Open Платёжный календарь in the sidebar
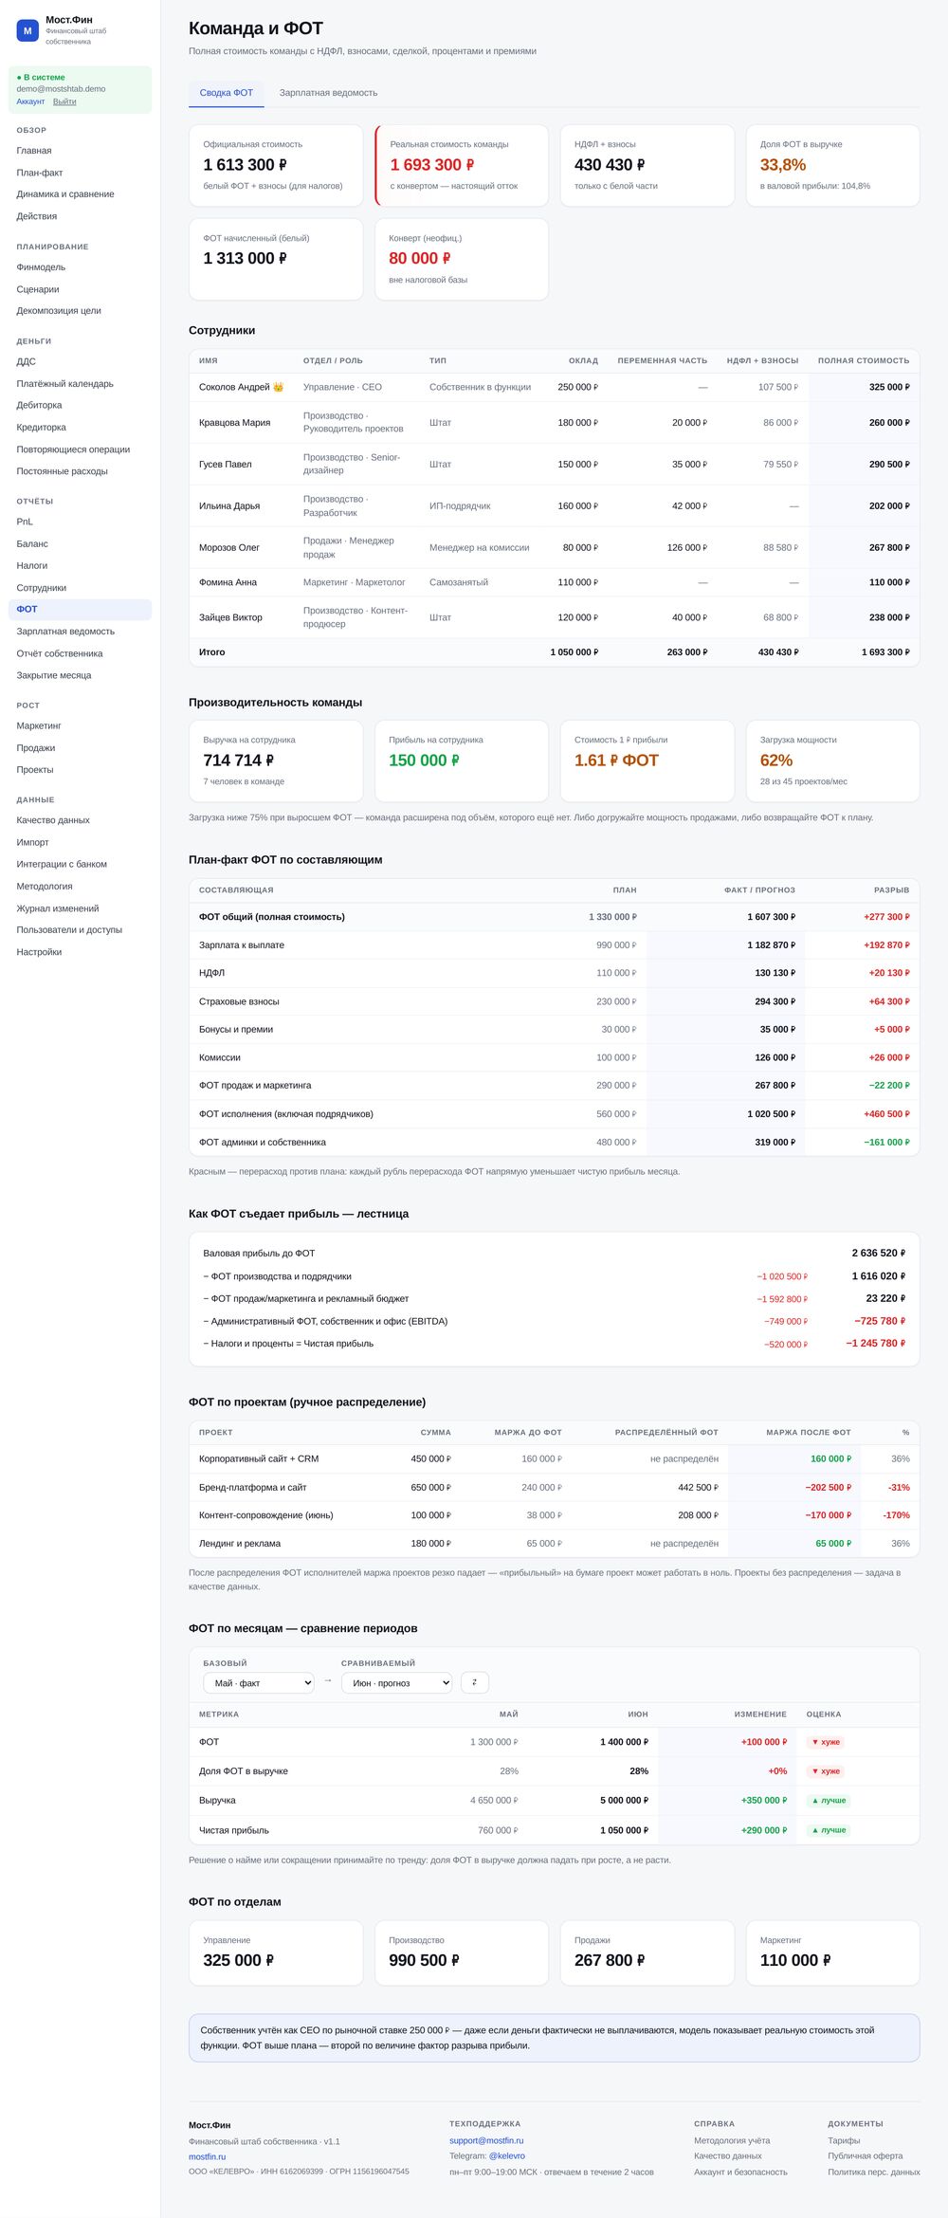The width and height of the screenshot is (948, 2218). tap(64, 383)
